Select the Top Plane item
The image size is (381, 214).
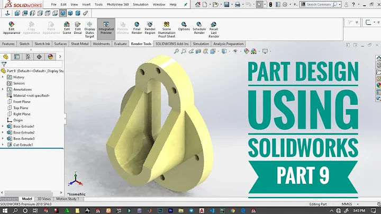coord(17,108)
